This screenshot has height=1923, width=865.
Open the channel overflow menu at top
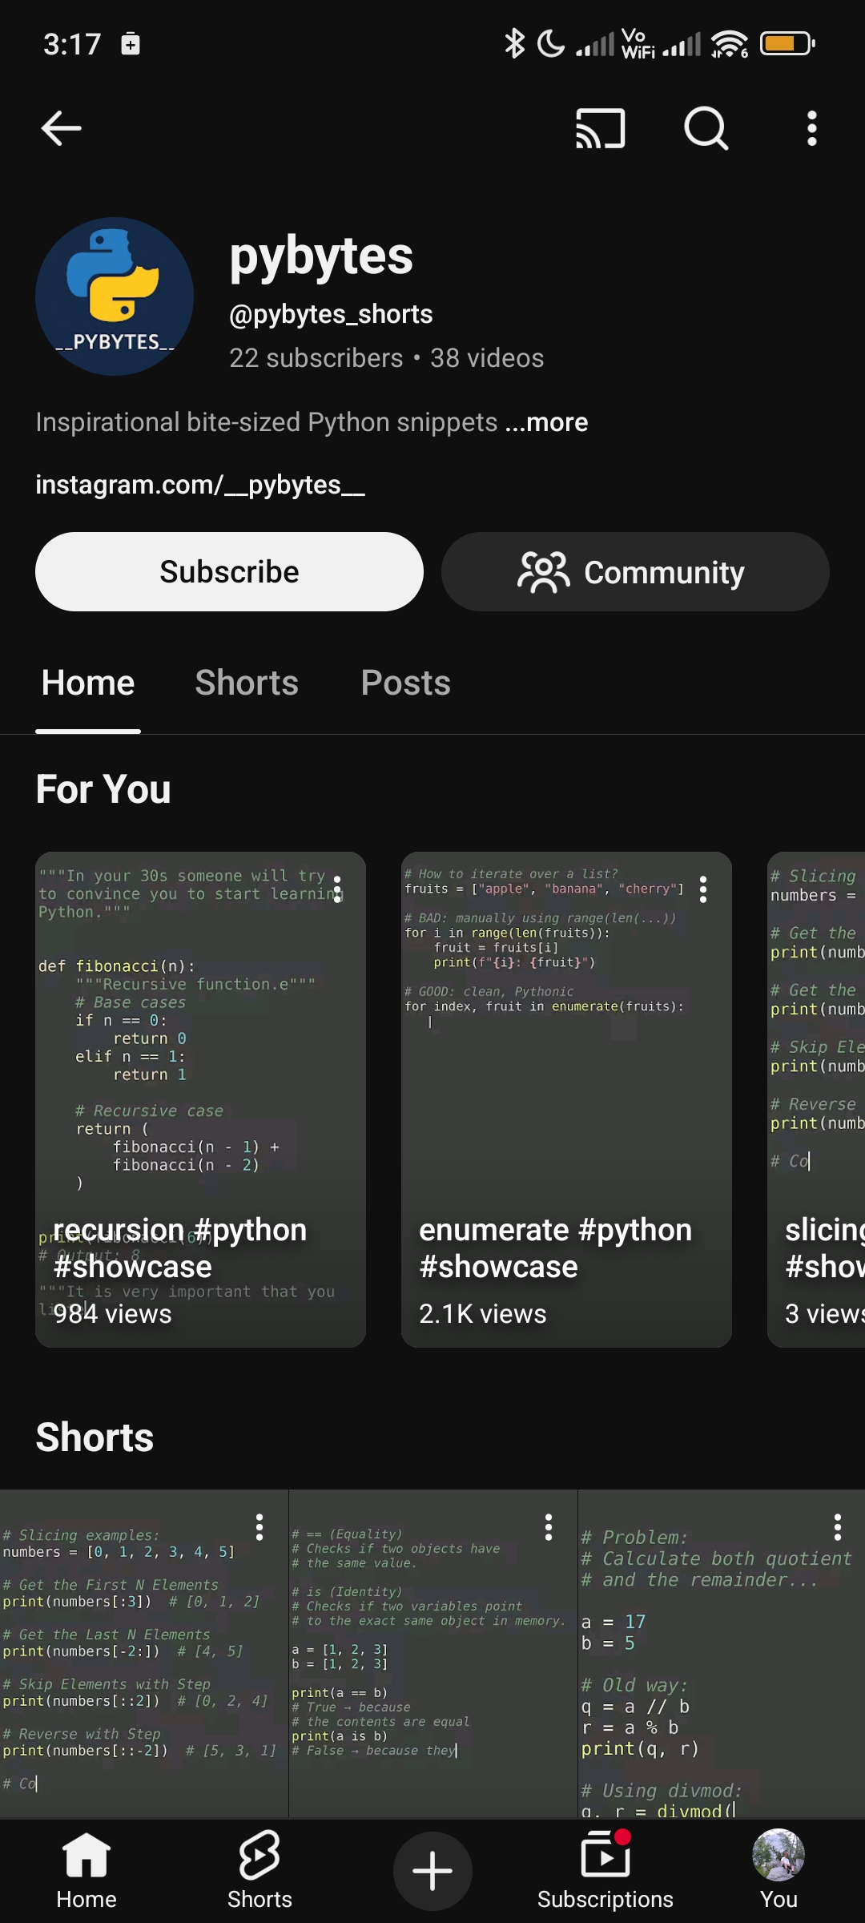point(811,128)
